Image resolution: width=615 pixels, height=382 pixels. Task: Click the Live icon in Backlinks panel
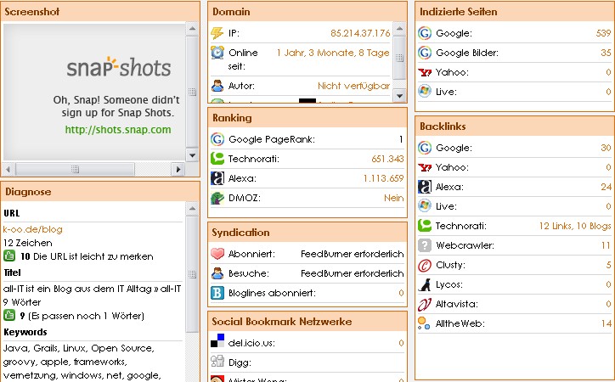point(425,205)
